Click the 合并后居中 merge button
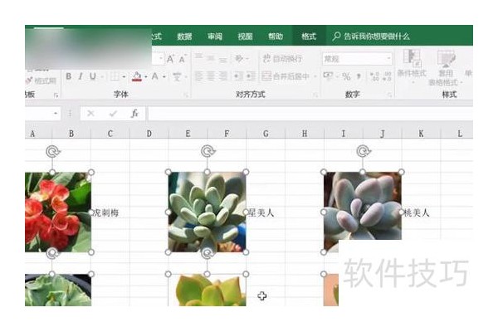The width and height of the screenshot is (498, 332). (286, 76)
